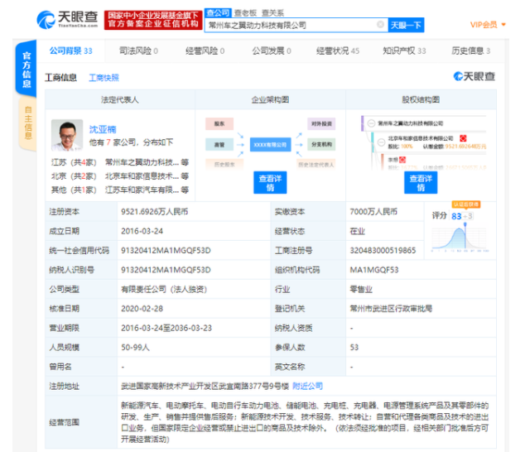The height and width of the screenshot is (452, 530).
Task: Click the 分支机构 node in the structure diagram
Action: [x=320, y=144]
